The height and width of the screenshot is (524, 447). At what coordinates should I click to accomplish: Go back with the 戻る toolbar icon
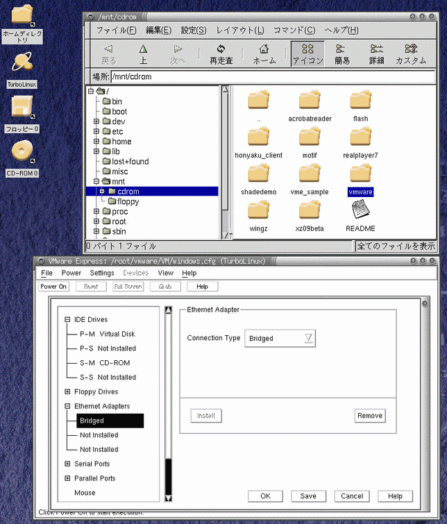click(x=109, y=54)
